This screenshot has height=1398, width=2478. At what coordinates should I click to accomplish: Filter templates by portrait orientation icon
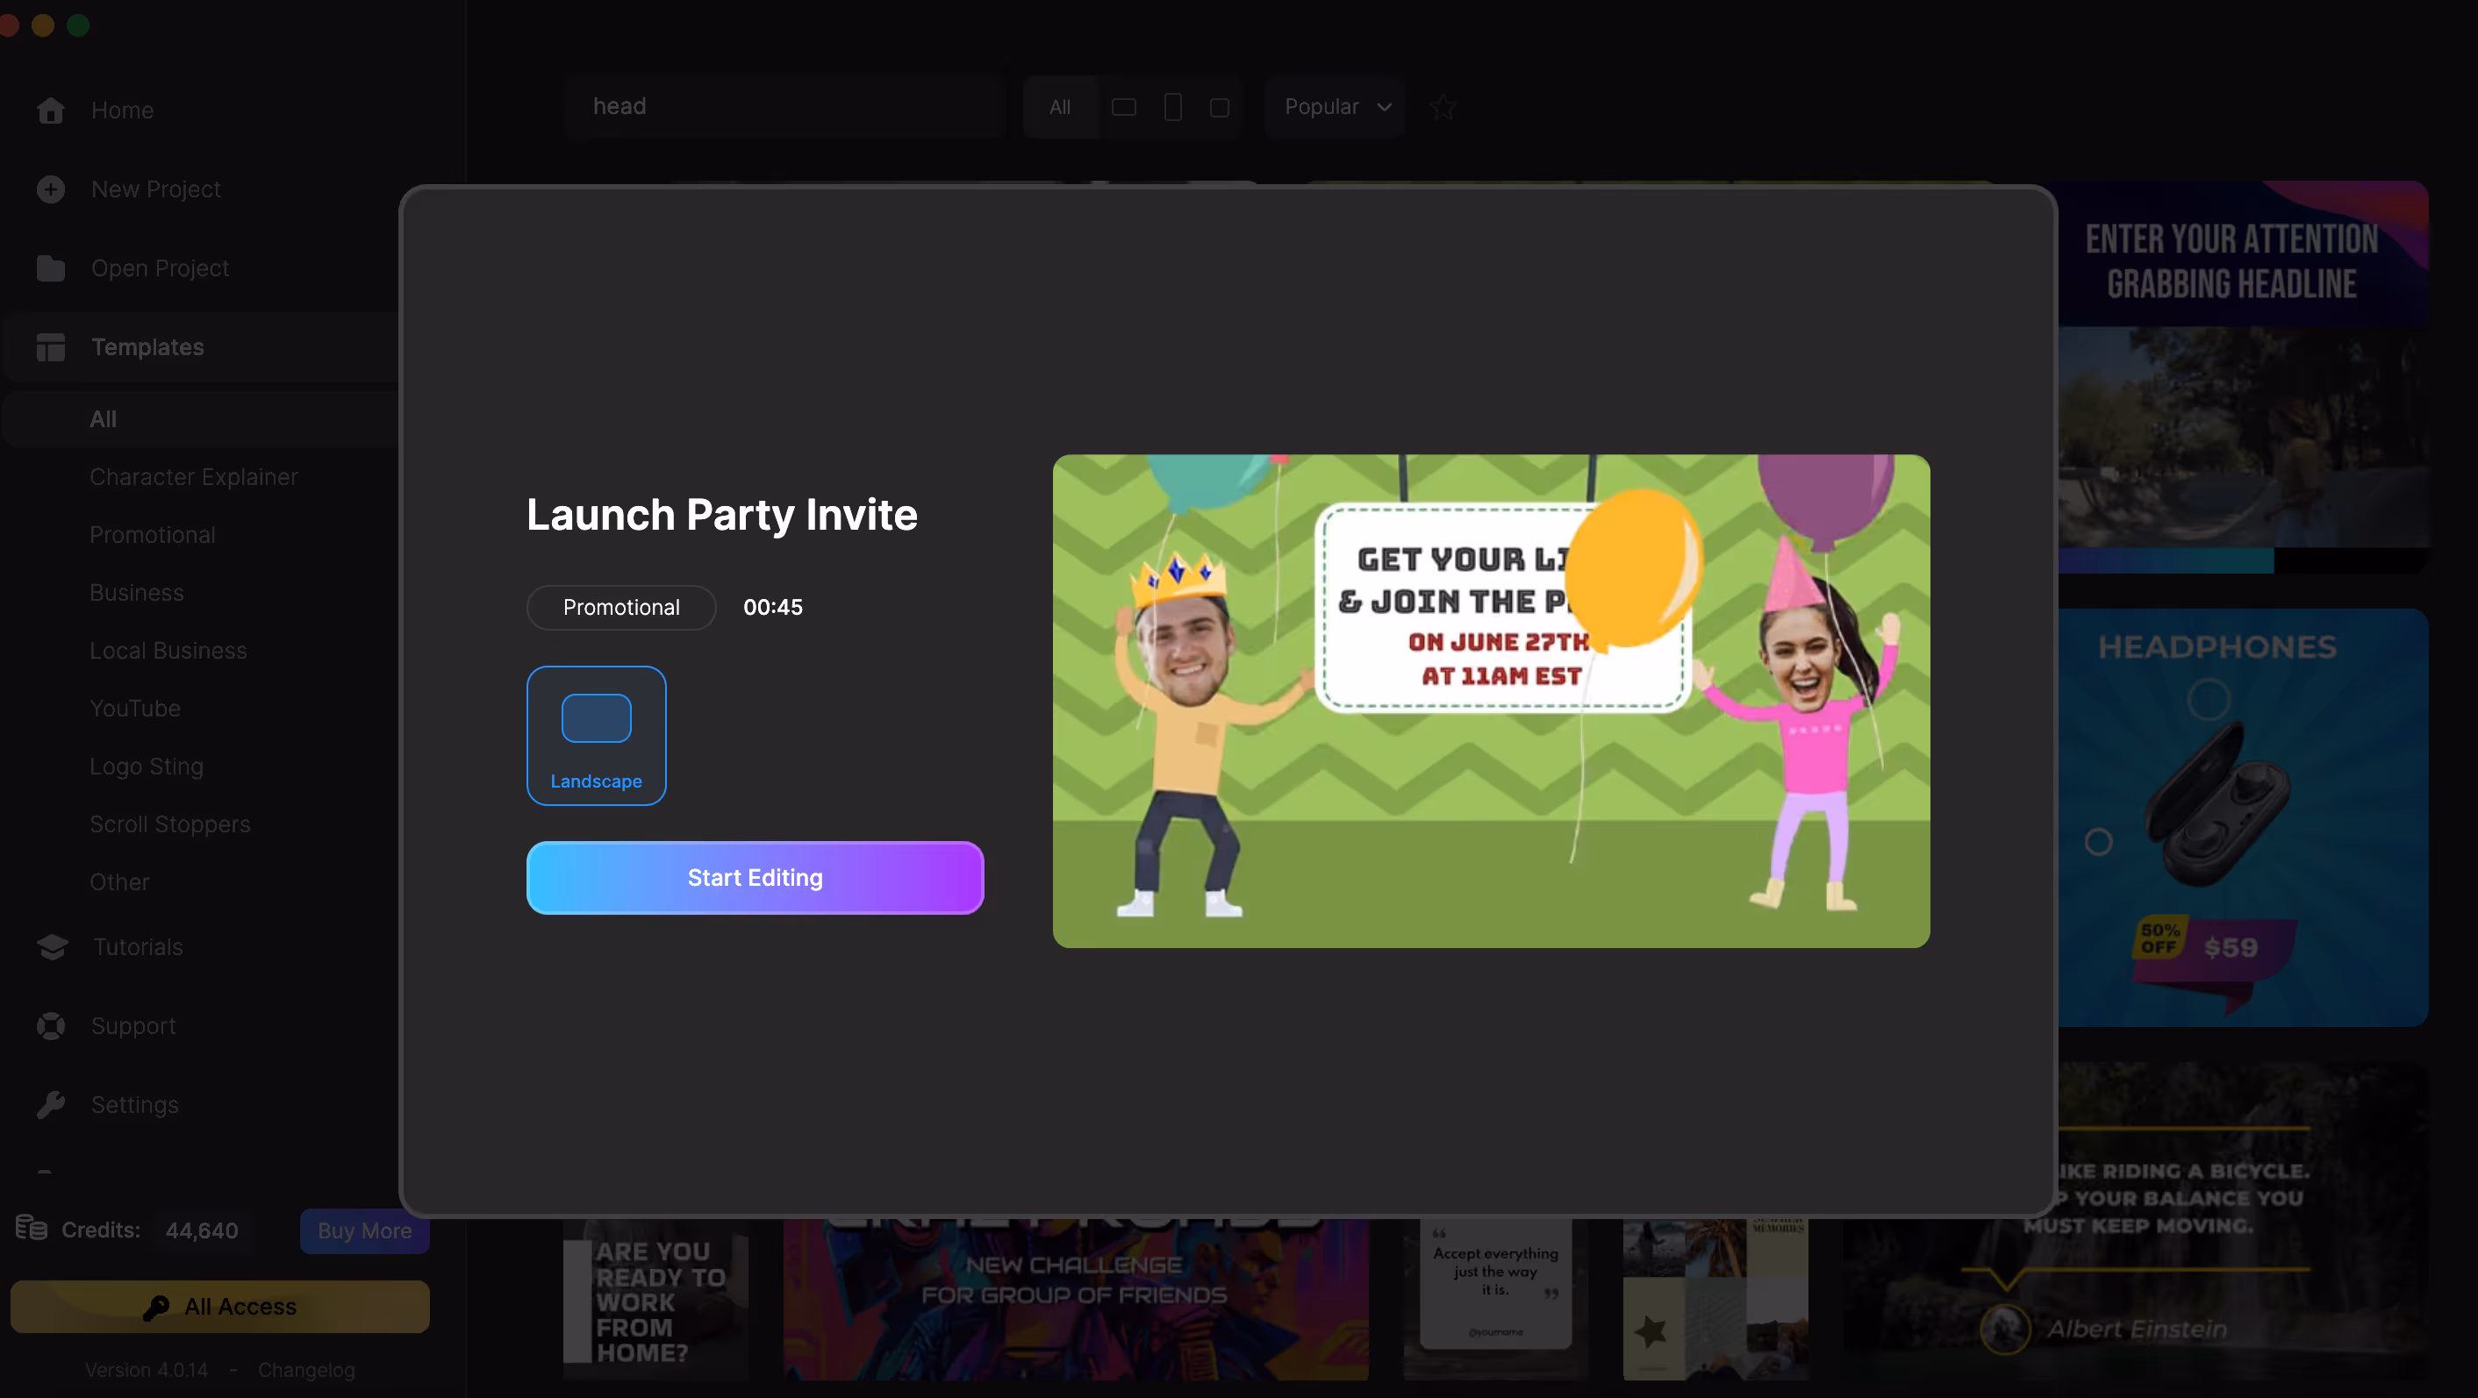pos(1171,107)
